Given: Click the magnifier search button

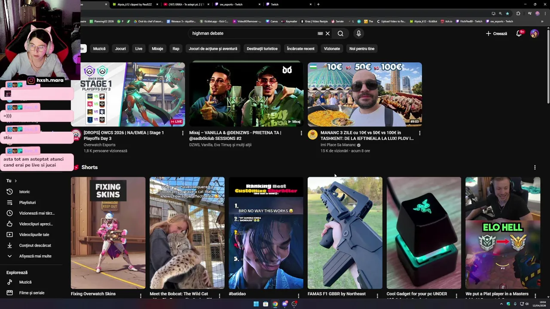Looking at the screenshot, I should [x=340, y=33].
